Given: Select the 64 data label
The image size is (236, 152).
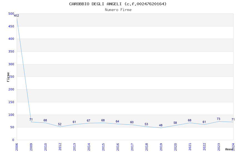Looking at the screenshot, I should click(117, 121).
